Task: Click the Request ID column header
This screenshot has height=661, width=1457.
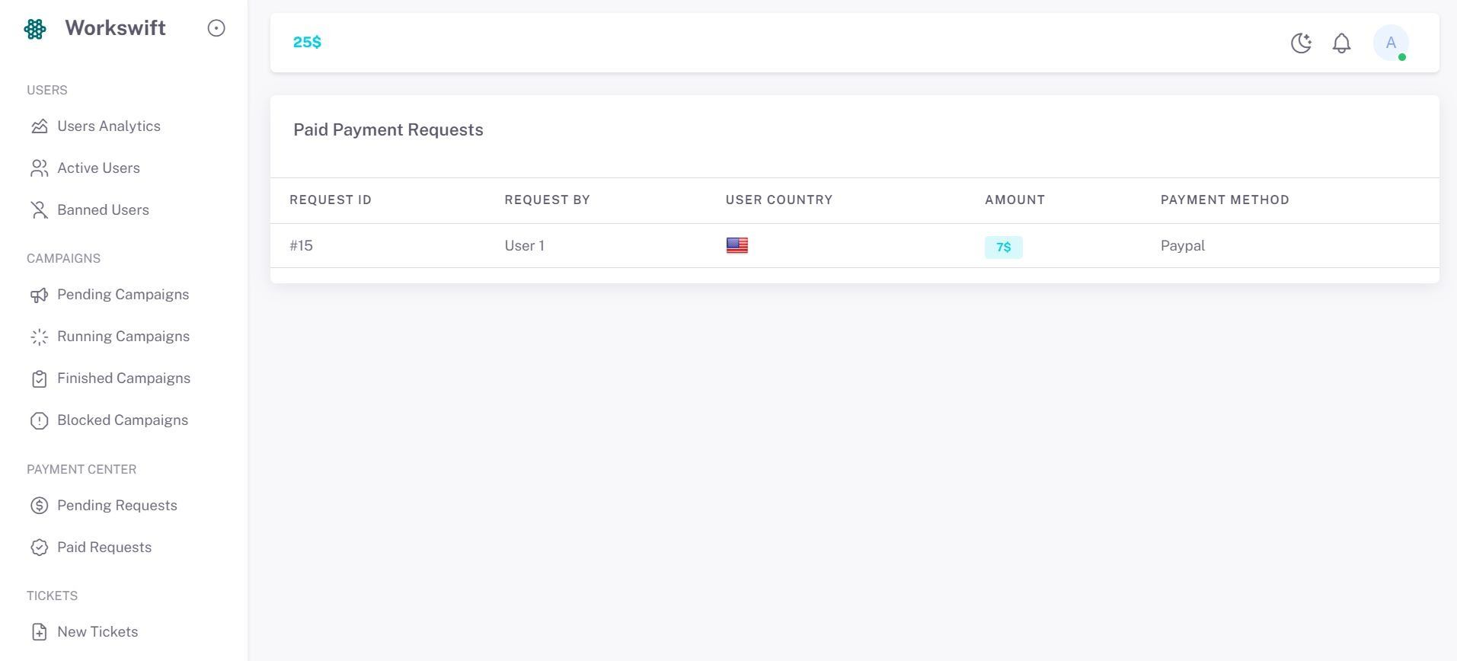Action: [x=331, y=200]
